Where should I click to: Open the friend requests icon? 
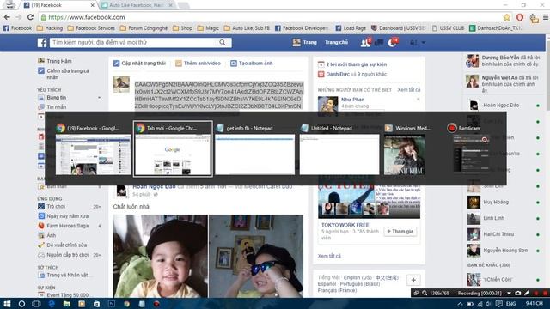(364, 43)
